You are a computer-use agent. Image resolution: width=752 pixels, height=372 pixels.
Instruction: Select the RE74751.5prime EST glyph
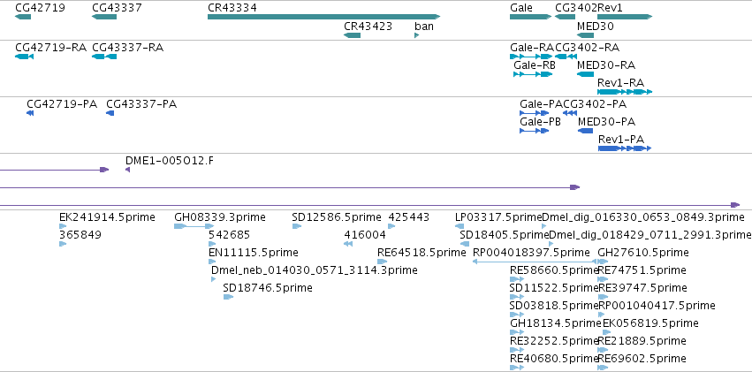(x=603, y=279)
